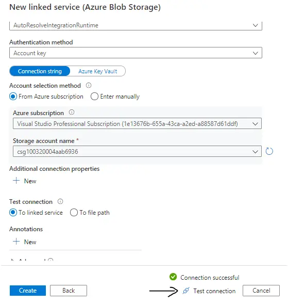Select the Connection string tab
288x304 pixels.
(x=40, y=71)
